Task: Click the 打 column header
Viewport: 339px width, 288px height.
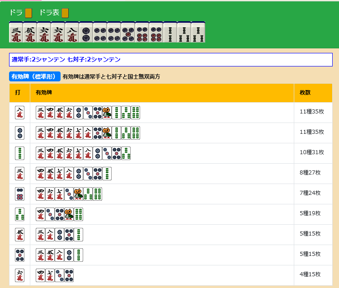Action: 18,93
